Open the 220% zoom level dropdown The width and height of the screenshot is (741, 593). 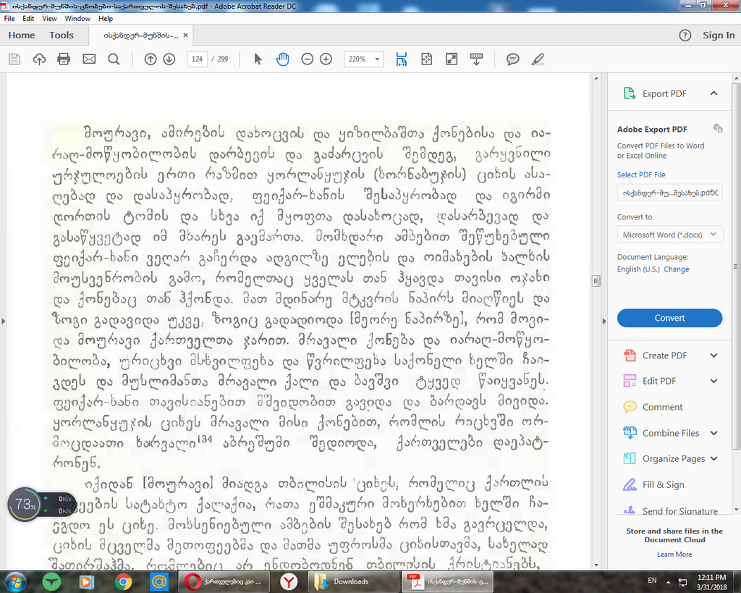click(x=363, y=59)
